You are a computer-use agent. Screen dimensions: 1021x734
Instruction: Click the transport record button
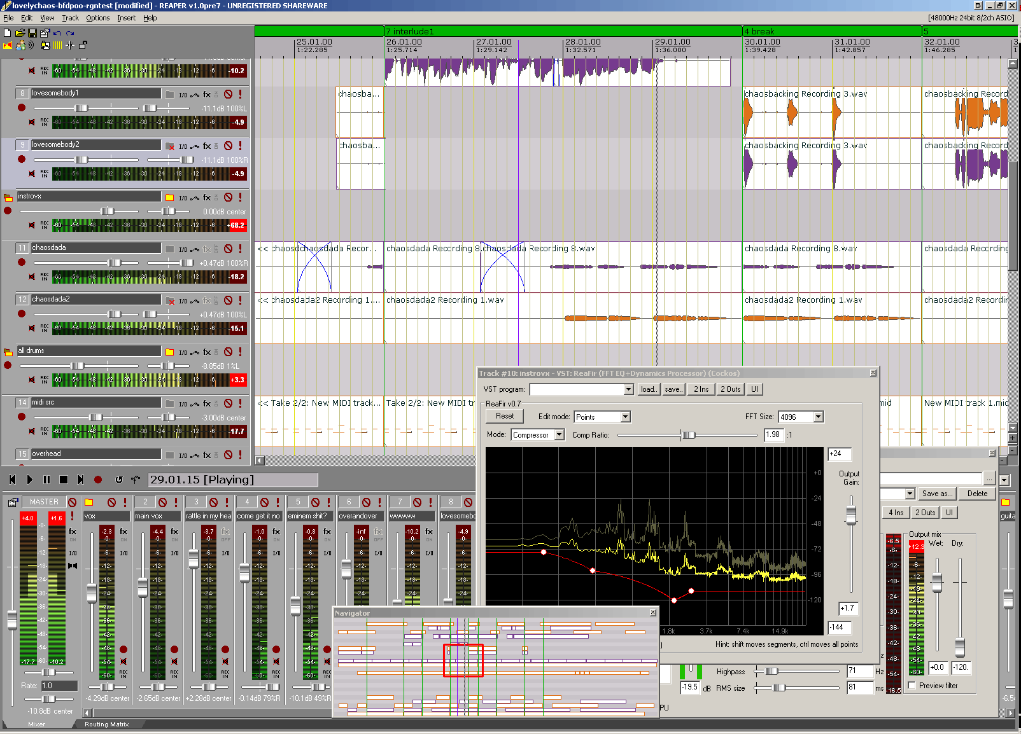click(98, 480)
